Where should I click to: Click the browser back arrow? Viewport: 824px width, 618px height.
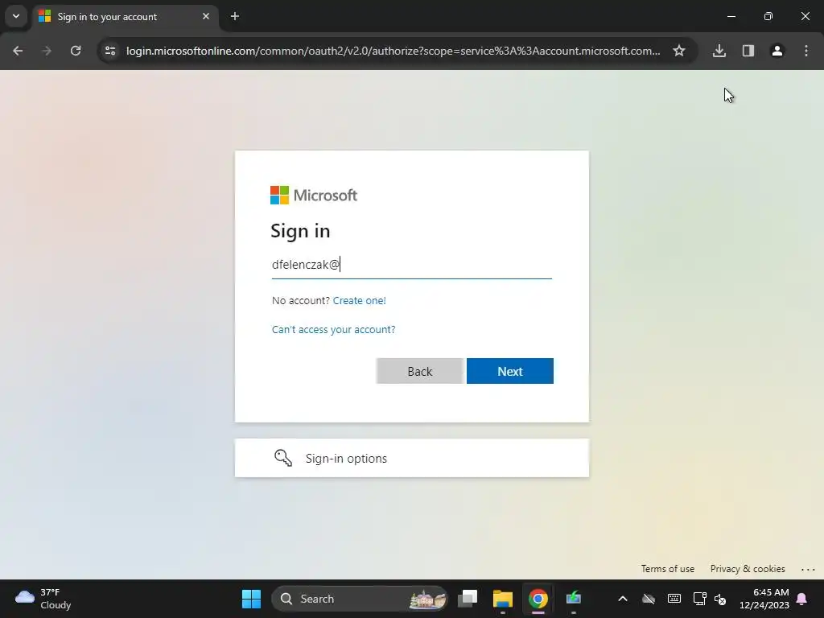coord(18,51)
